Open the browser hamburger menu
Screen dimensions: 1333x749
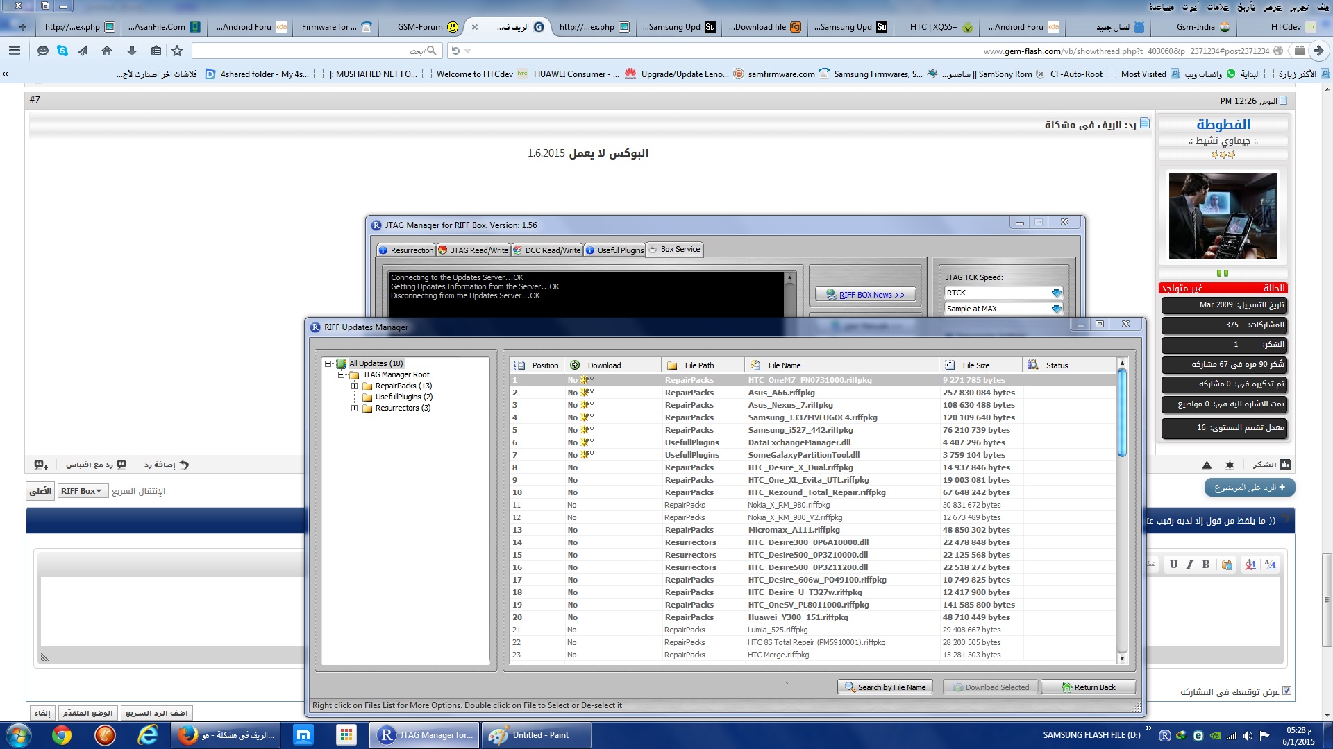15,51
